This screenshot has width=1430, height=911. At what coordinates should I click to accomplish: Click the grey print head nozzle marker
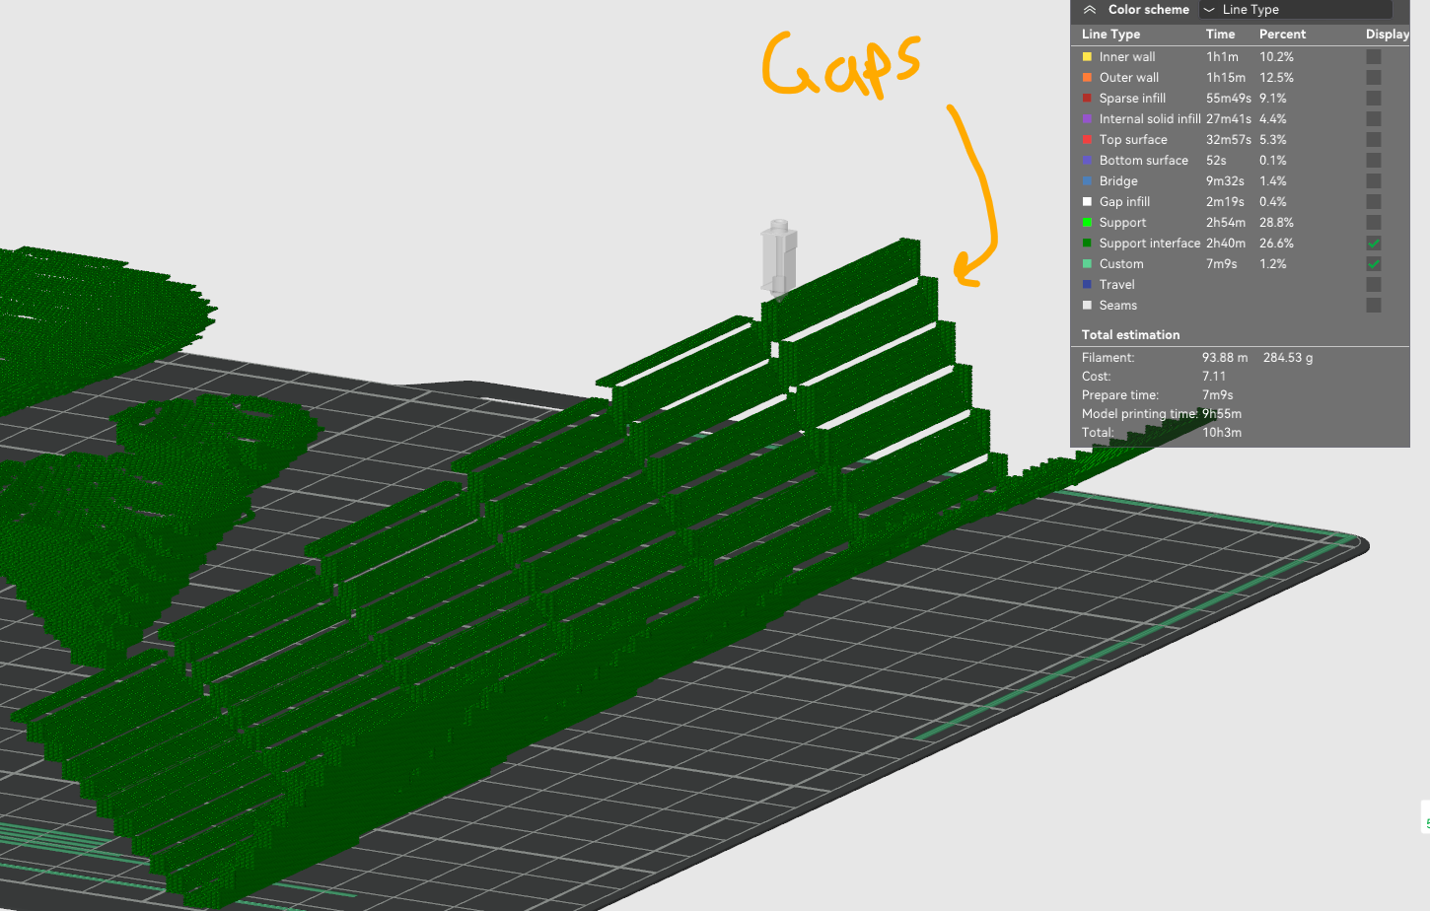coord(779,258)
